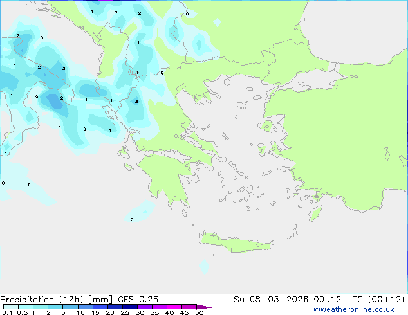Click the legend label "40"

[x=169, y=312]
